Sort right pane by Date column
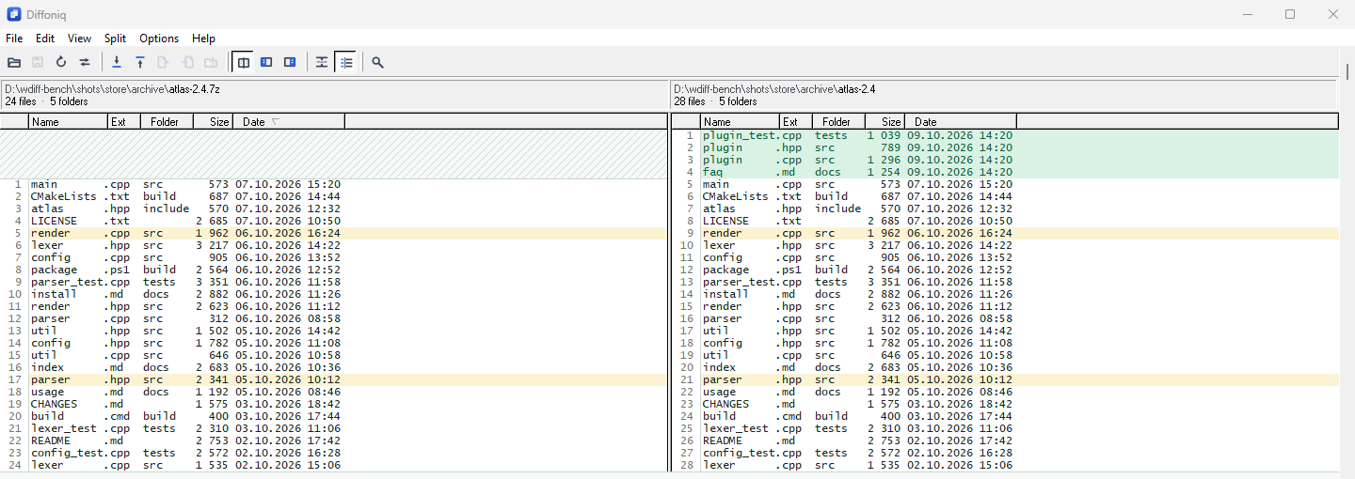This screenshot has width=1355, height=479. (961, 121)
